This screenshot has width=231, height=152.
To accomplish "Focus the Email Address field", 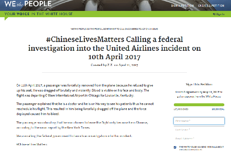I will tap(199, 139).
